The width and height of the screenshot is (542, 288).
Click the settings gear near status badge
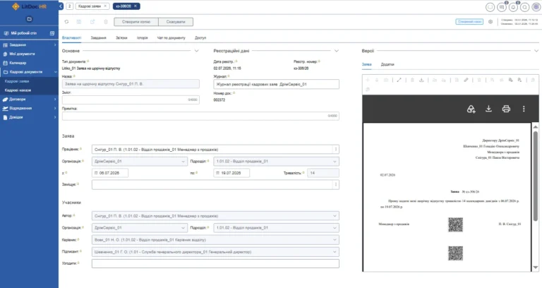(490, 22)
